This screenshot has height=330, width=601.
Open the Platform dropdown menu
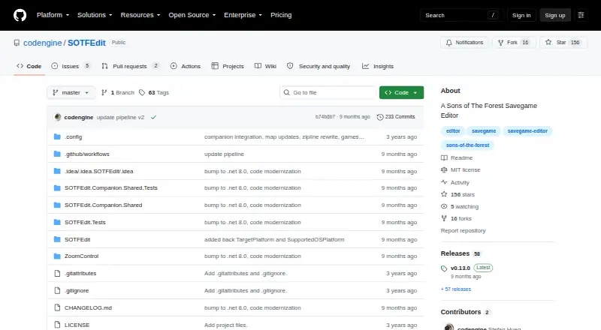[x=53, y=15]
